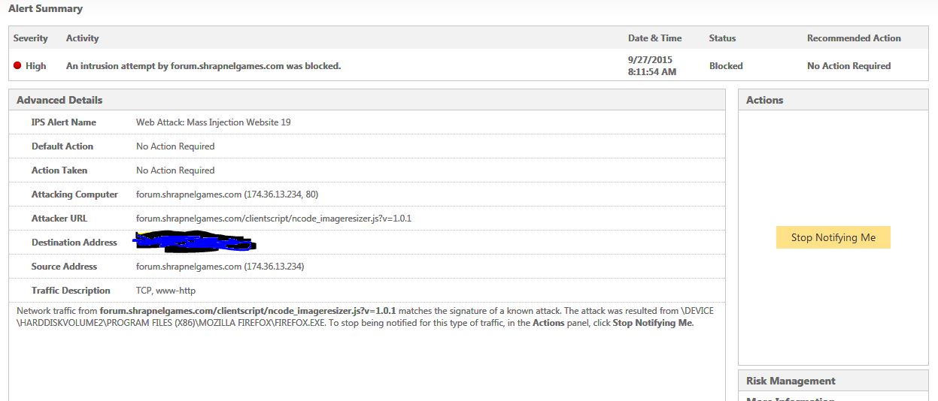Click the Alert Summary title
938x401 pixels.
point(45,9)
